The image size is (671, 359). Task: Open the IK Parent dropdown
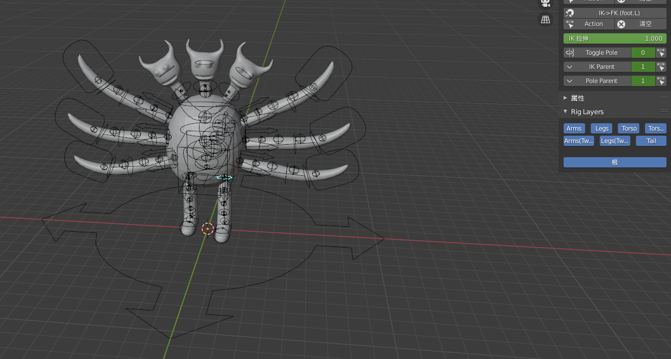tap(597, 67)
